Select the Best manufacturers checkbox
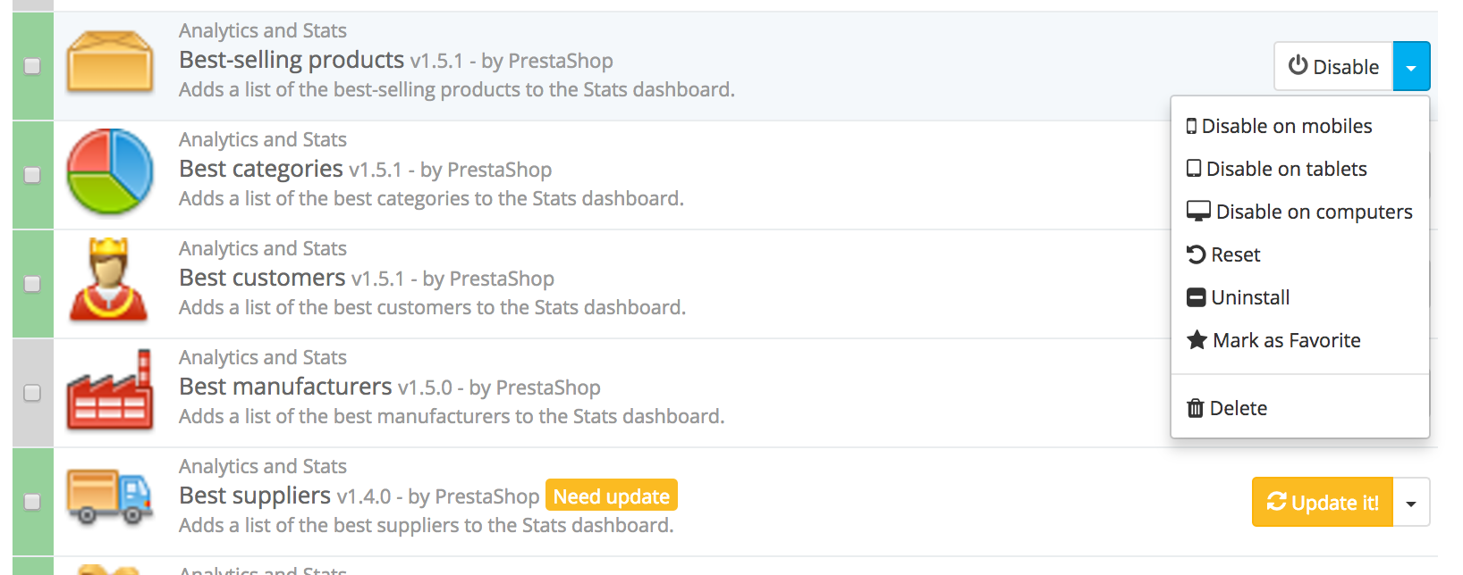1463x575 pixels. click(x=32, y=393)
